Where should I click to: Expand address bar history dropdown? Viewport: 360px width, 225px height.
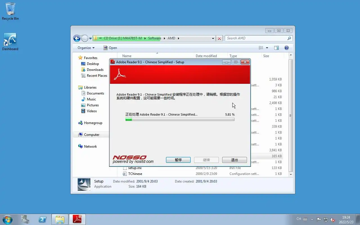(213, 39)
